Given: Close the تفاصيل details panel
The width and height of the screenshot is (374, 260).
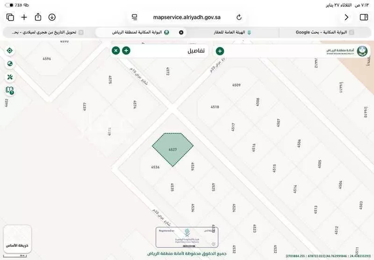Looking at the screenshot, I should point(115,51).
